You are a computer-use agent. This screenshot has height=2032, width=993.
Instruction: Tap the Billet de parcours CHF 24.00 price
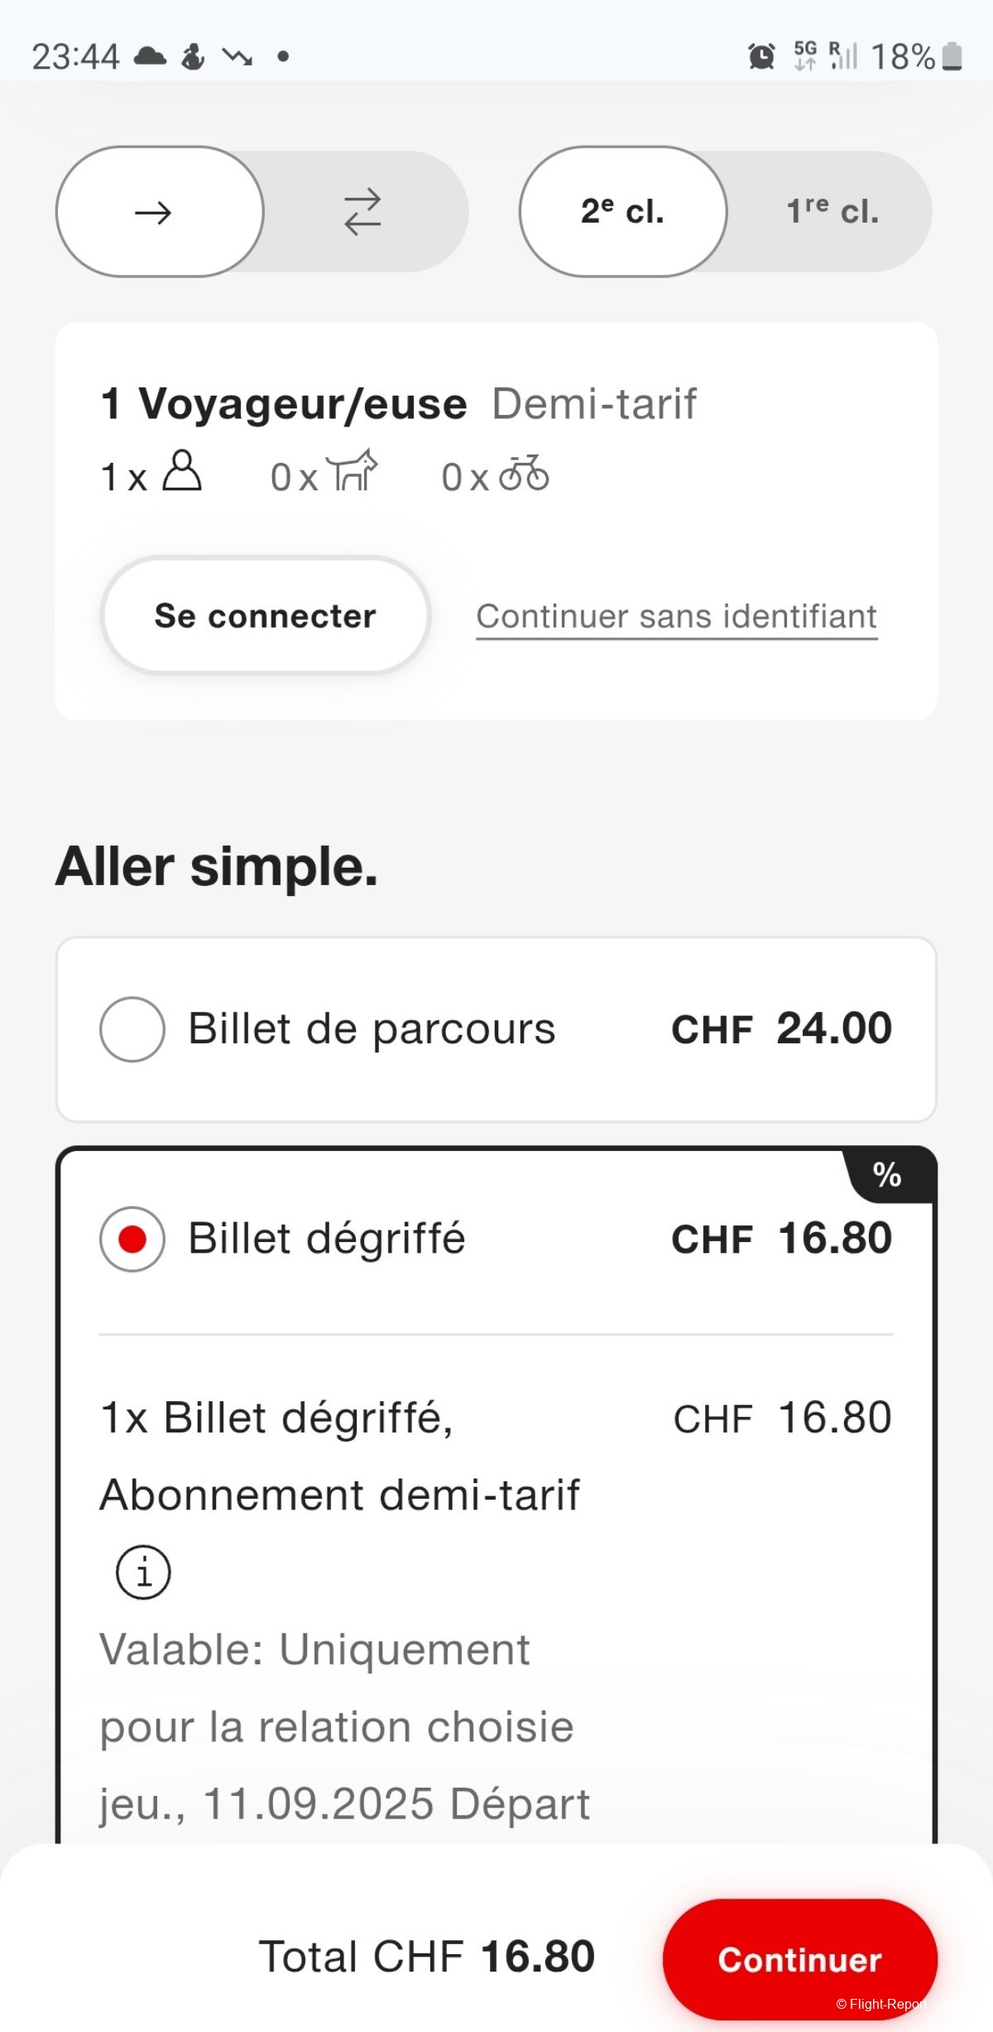(781, 1029)
